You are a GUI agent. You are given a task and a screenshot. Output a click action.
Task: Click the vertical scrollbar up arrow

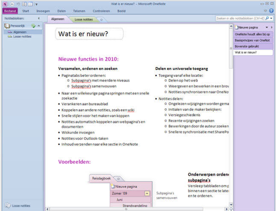click(x=231, y=26)
